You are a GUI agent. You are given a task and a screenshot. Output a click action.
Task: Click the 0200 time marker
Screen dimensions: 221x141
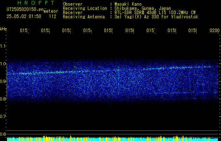click(x=215, y=31)
